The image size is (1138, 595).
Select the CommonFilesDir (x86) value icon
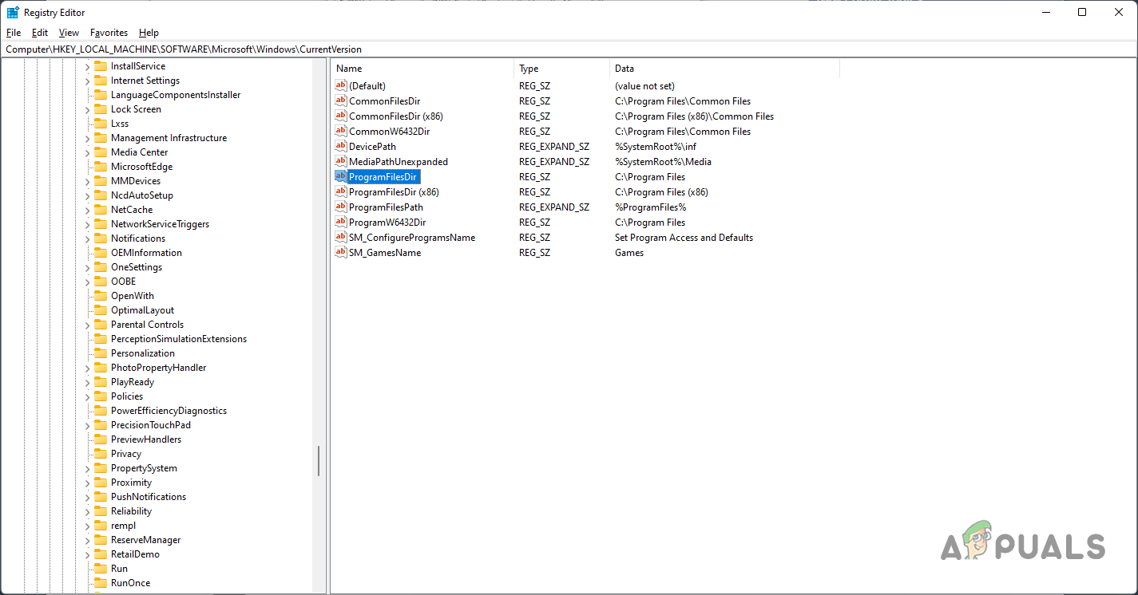click(x=341, y=116)
